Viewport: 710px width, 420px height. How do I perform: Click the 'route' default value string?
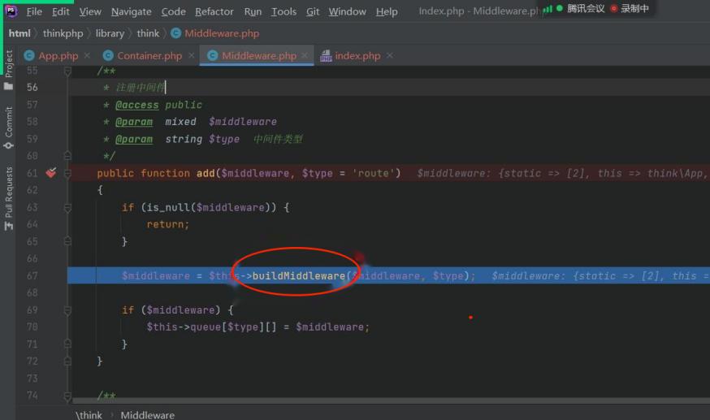pyautogui.click(x=373, y=173)
